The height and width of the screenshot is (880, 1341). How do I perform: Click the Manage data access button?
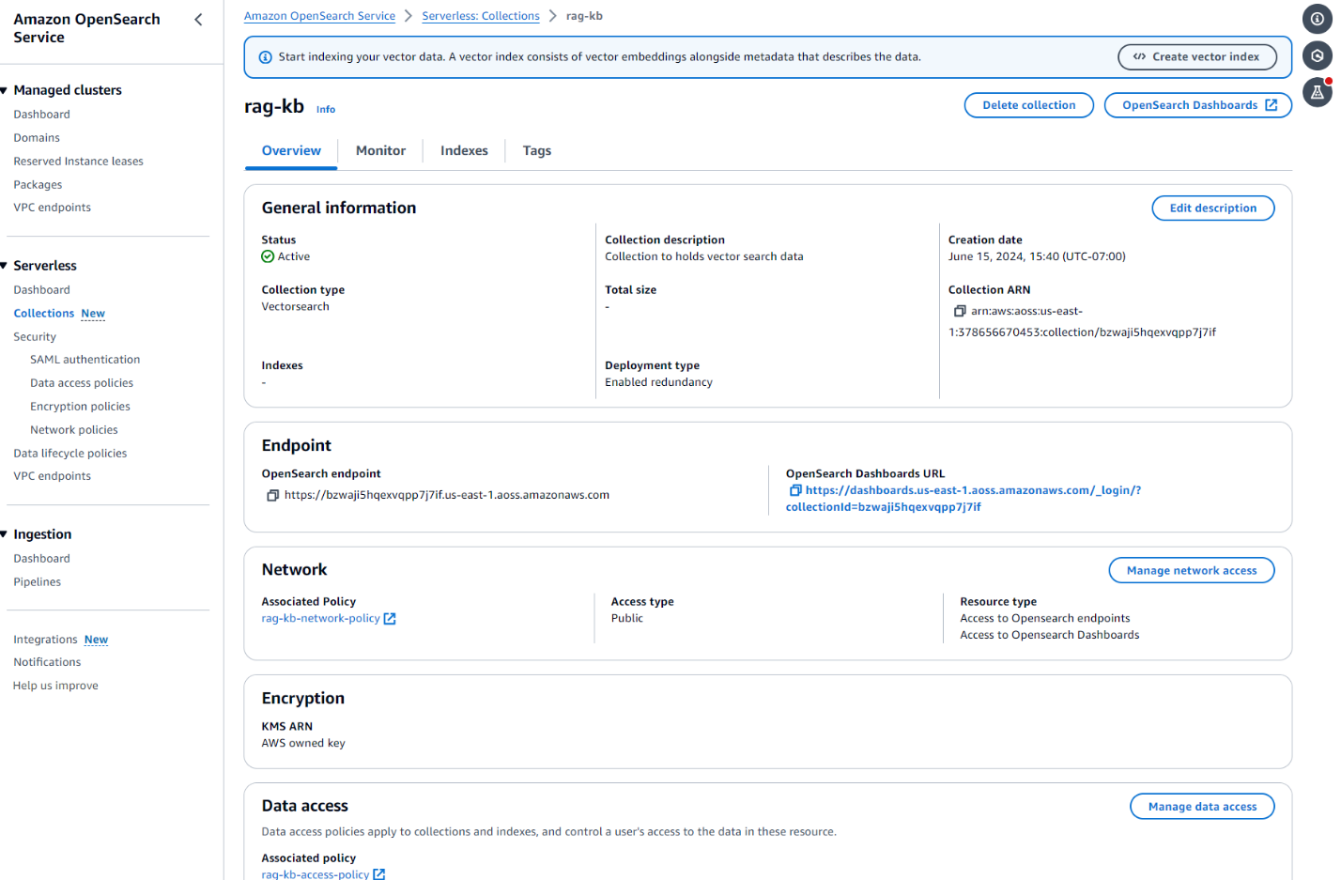coord(1202,807)
